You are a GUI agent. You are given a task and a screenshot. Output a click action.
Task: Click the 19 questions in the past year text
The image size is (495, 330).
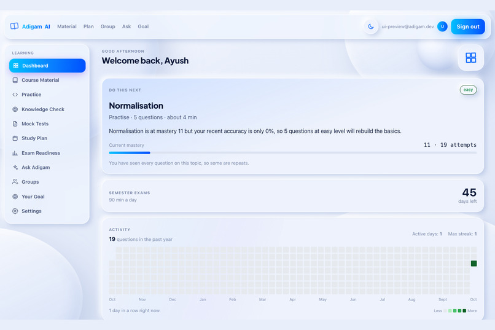[x=141, y=240]
